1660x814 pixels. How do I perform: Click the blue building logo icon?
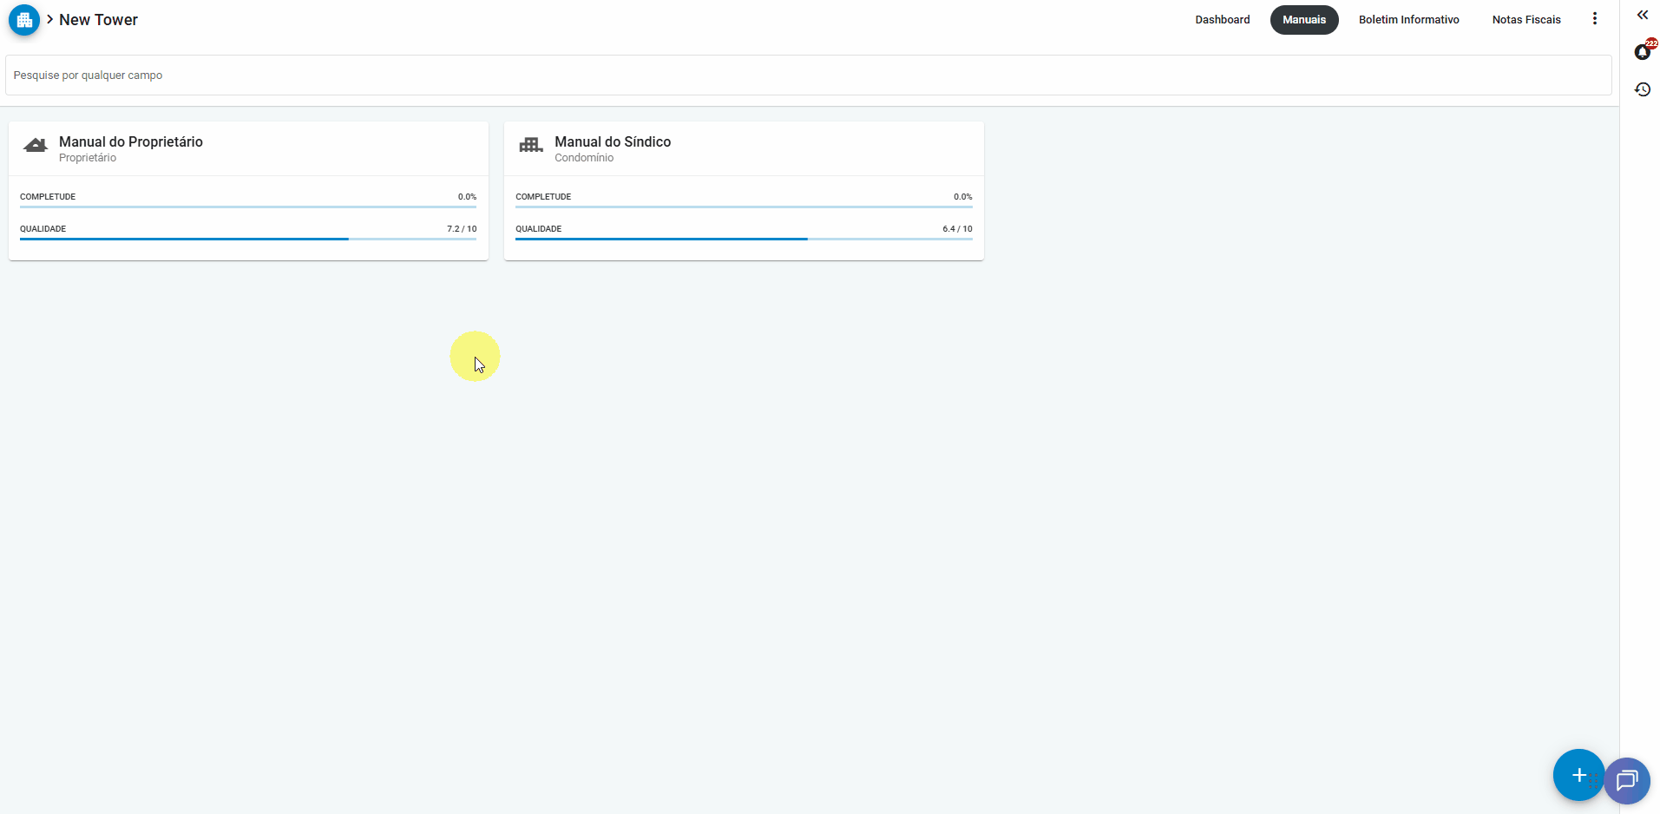pyautogui.click(x=24, y=20)
